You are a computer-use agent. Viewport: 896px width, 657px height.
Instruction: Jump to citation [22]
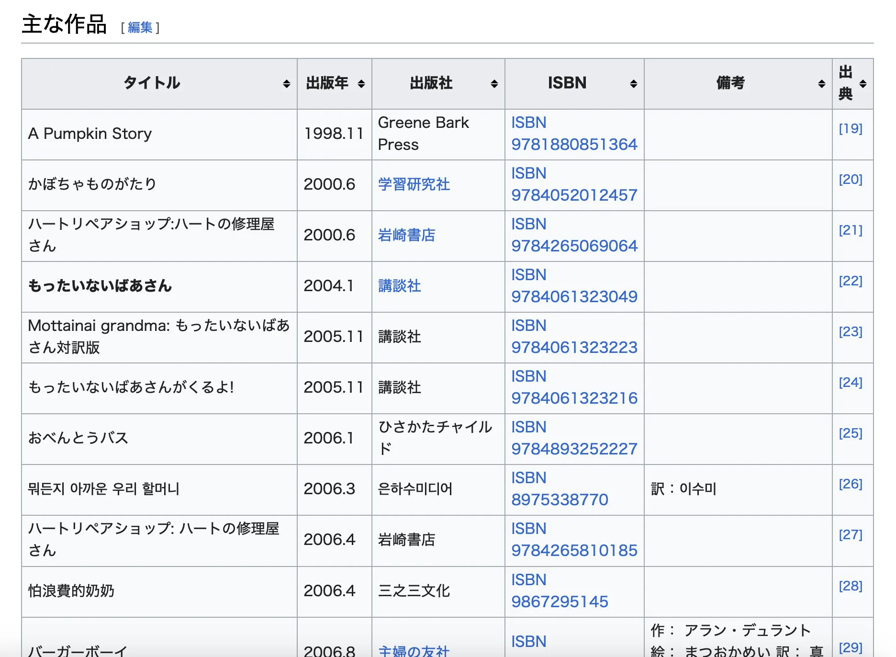coord(850,281)
